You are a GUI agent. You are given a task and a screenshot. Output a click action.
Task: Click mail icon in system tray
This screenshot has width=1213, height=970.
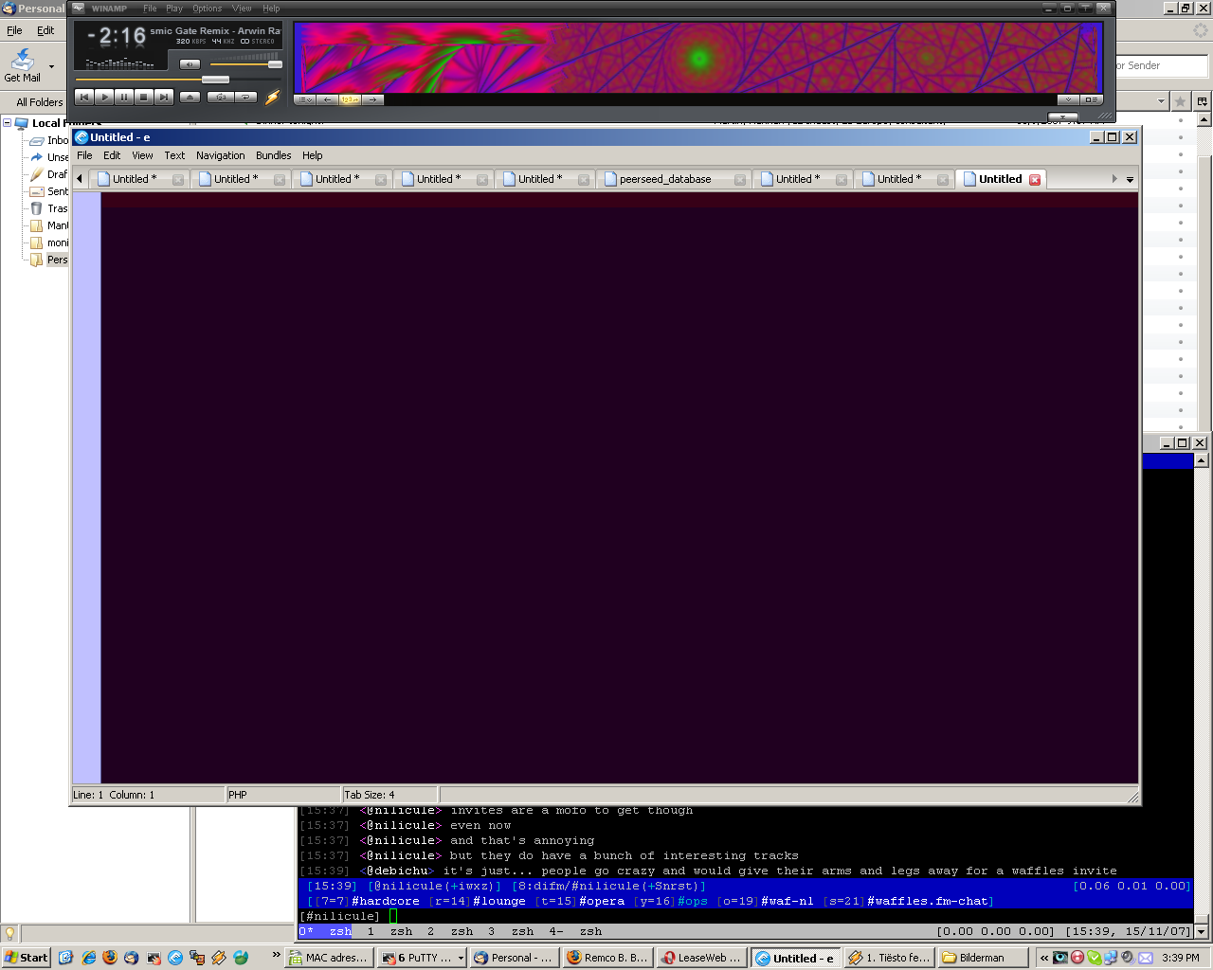(1146, 958)
